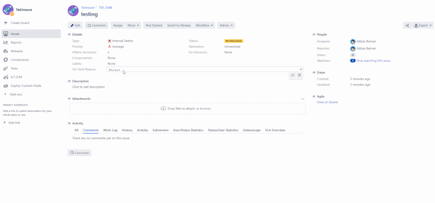The width and height of the screenshot is (435, 203).
Task: Open Tests icon in sidebar
Action: pos(6,68)
